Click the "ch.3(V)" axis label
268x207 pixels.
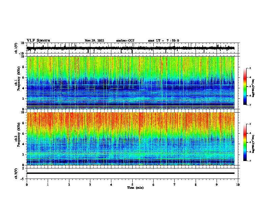(16, 174)
